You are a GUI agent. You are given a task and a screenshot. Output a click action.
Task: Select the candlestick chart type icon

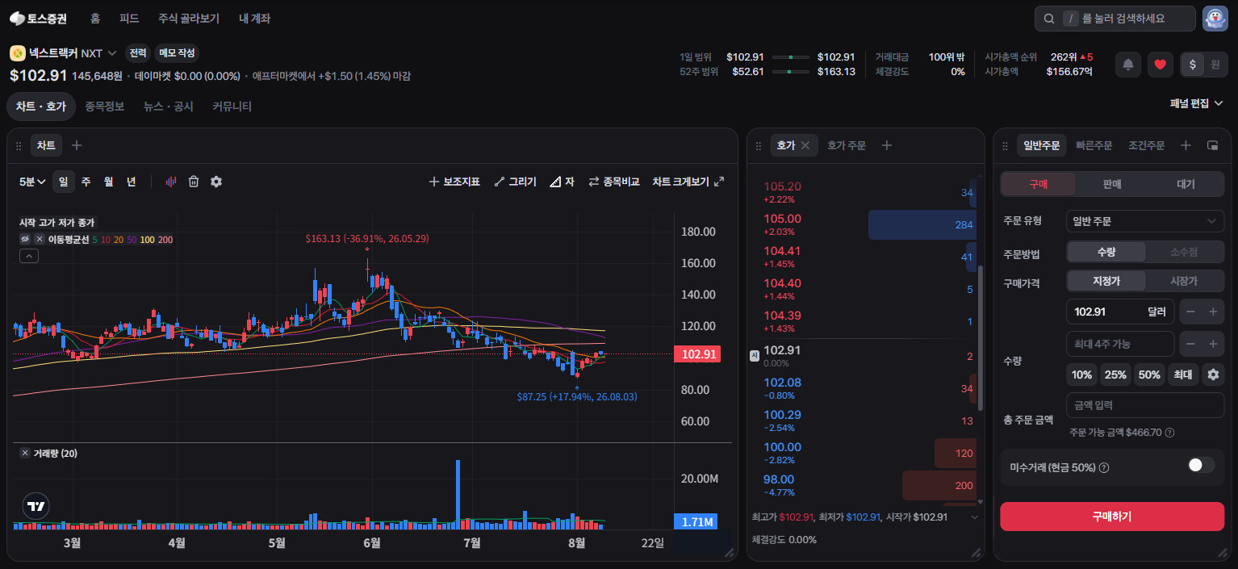(x=171, y=182)
